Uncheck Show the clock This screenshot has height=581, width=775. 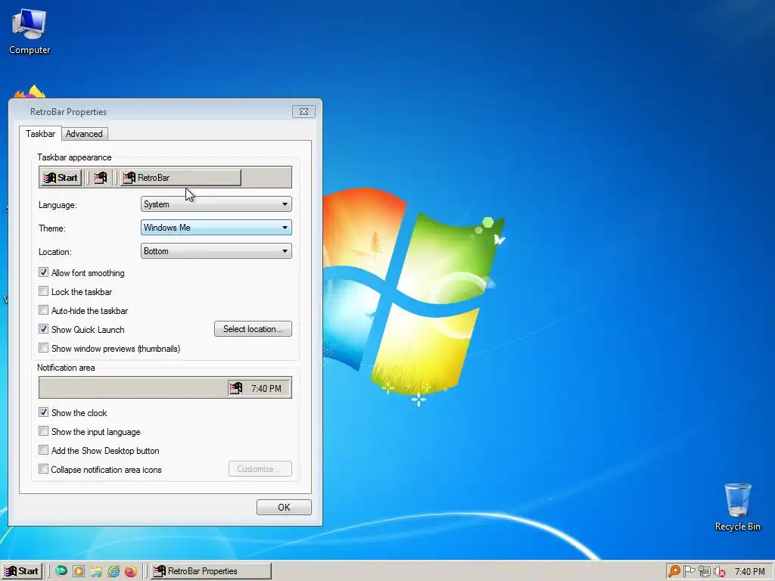coord(43,412)
